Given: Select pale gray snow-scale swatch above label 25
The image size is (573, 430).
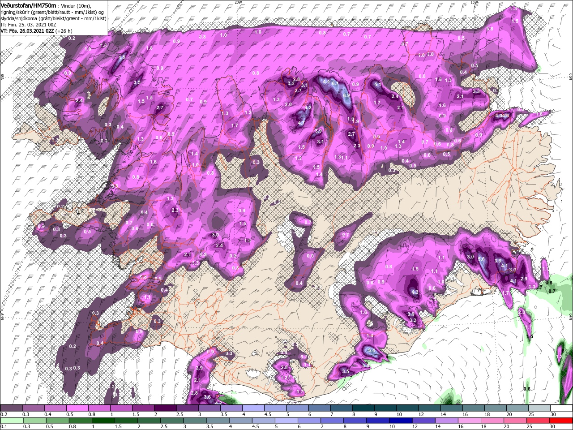Looking at the screenshot, I should 539,408.
